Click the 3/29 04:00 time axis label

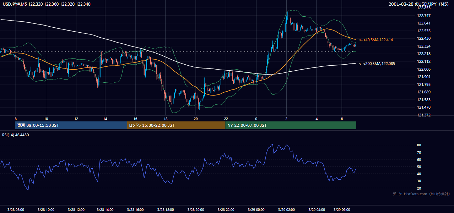pyautogui.click(x=317, y=210)
